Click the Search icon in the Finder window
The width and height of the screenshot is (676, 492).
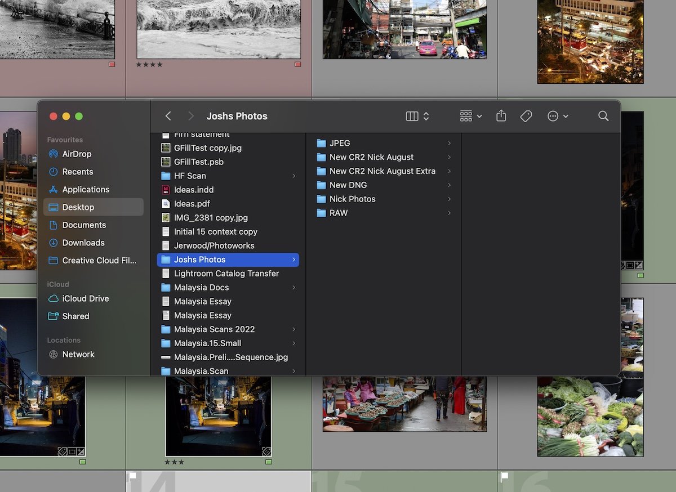coord(603,116)
